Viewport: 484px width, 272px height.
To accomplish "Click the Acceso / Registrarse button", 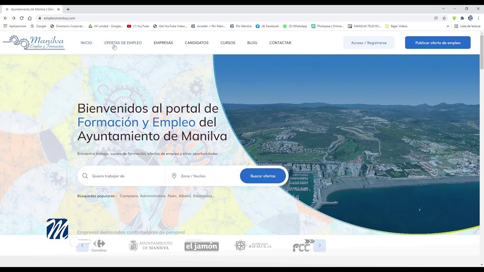I will coord(369,43).
